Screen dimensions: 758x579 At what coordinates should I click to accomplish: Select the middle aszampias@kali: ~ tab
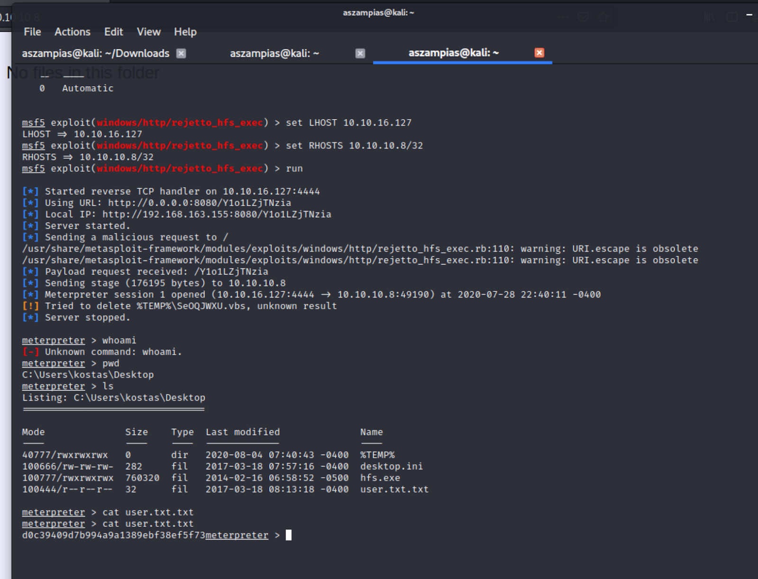tap(275, 53)
